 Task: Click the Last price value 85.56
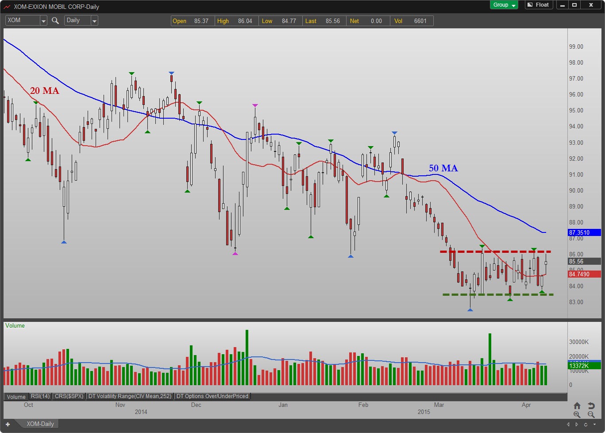333,21
